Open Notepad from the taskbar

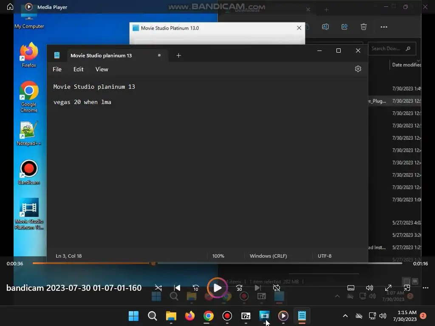[x=302, y=316]
